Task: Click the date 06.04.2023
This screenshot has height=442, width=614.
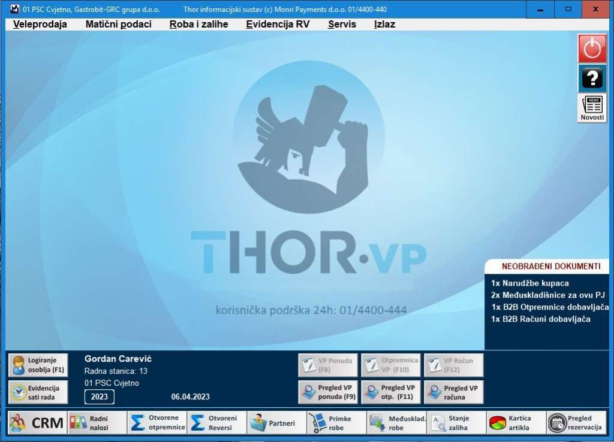Action: click(190, 396)
